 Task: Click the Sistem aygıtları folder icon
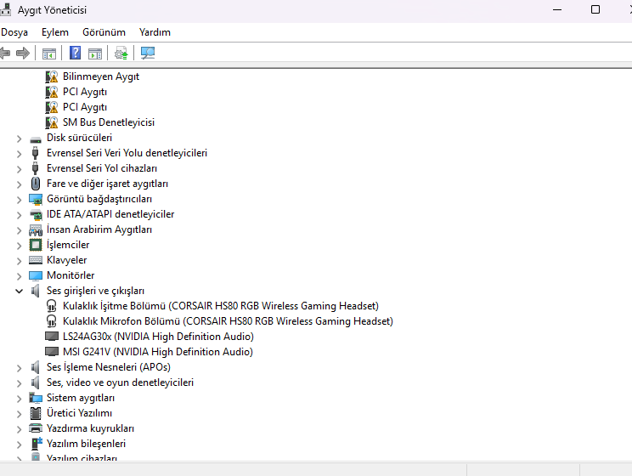pyautogui.click(x=36, y=398)
